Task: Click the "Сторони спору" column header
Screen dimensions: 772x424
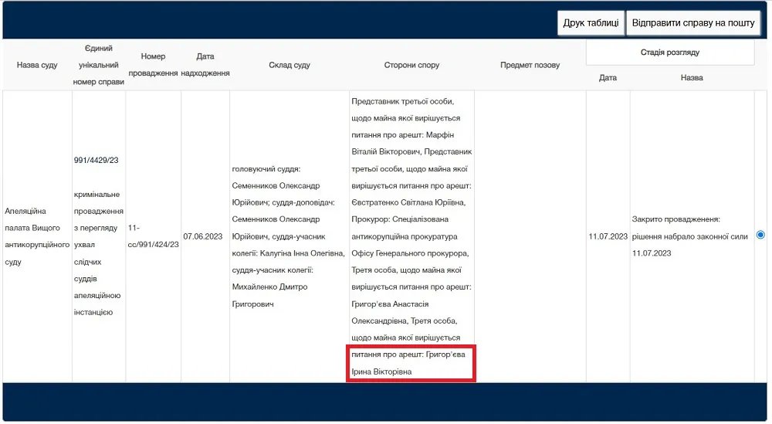Action: (x=411, y=65)
